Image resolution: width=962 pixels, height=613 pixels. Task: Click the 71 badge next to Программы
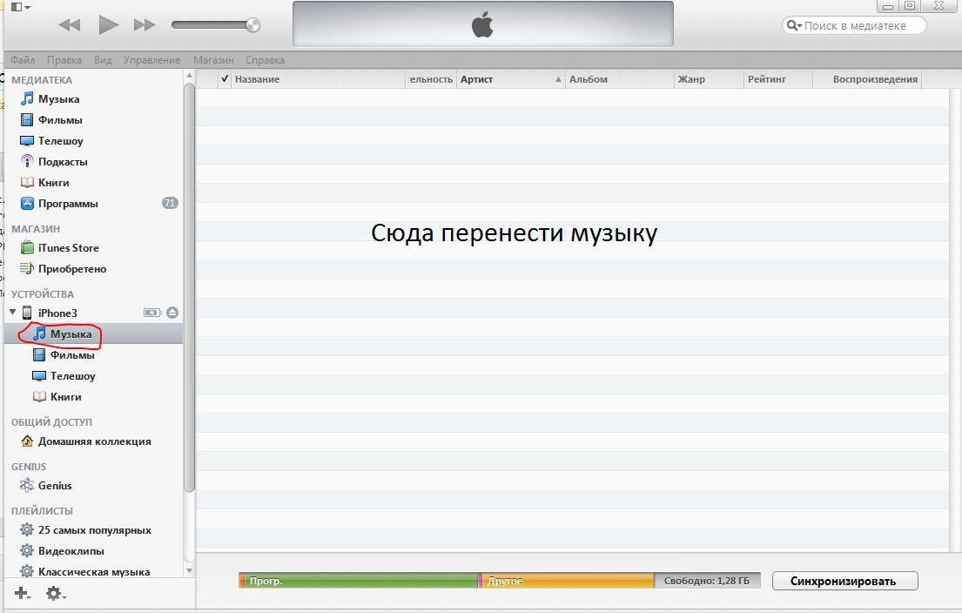pyautogui.click(x=170, y=203)
